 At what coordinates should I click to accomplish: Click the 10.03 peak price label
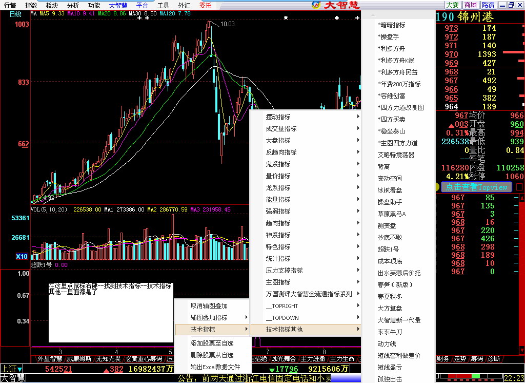pos(227,24)
